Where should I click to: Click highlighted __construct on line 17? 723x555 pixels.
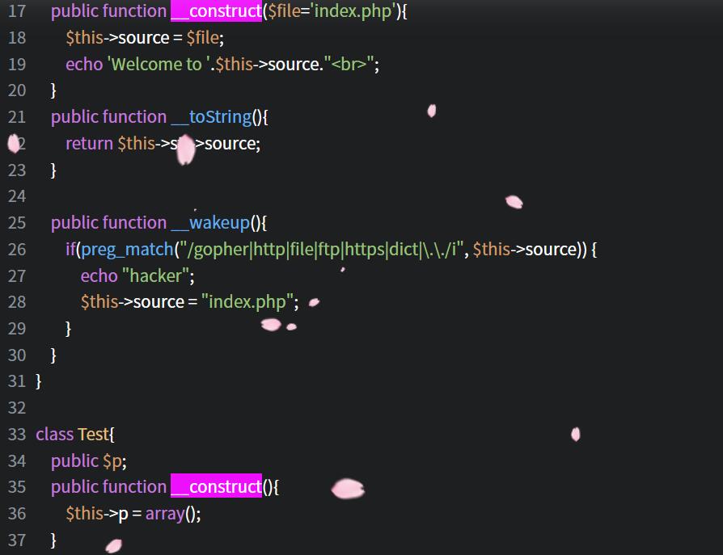pos(216,11)
